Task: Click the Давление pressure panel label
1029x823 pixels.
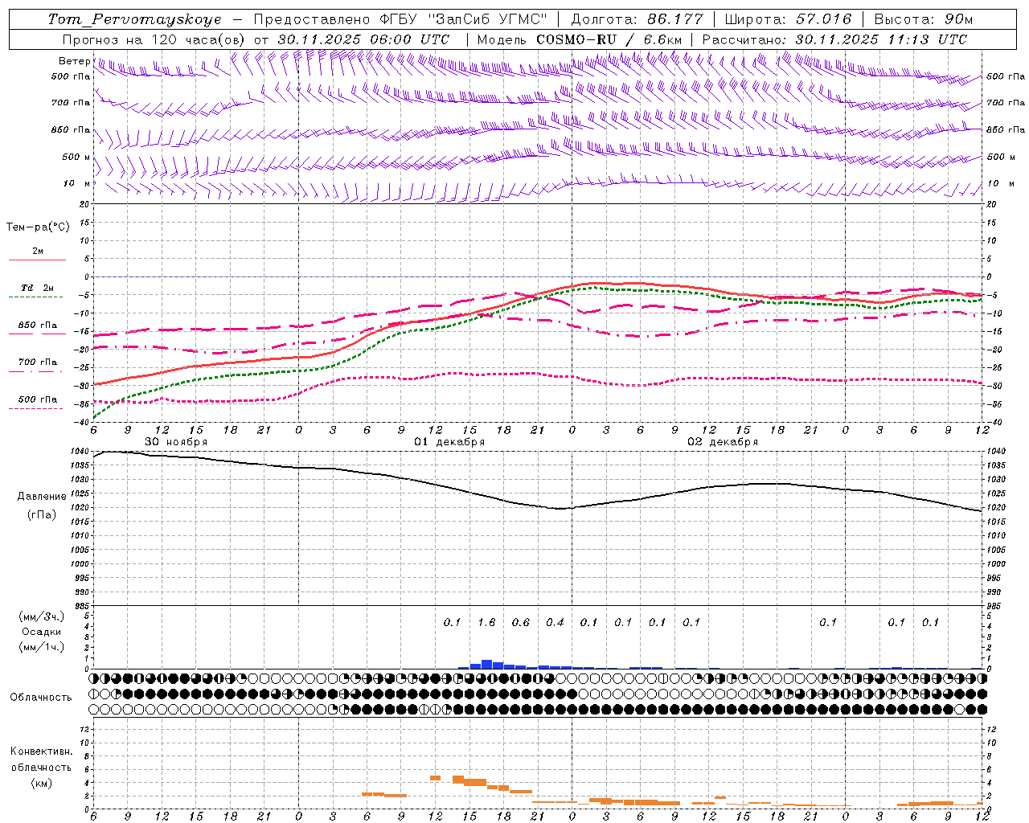Action: (42, 497)
